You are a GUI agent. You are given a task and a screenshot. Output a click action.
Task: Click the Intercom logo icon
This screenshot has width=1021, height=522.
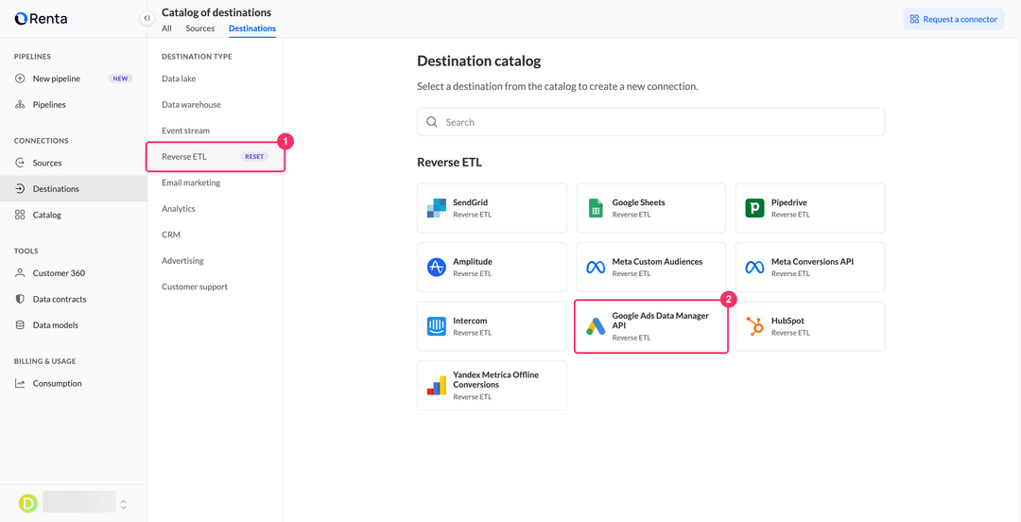[436, 326]
